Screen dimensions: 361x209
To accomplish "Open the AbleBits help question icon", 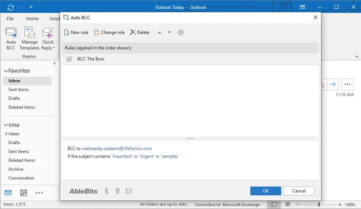I will click(x=117, y=191).
